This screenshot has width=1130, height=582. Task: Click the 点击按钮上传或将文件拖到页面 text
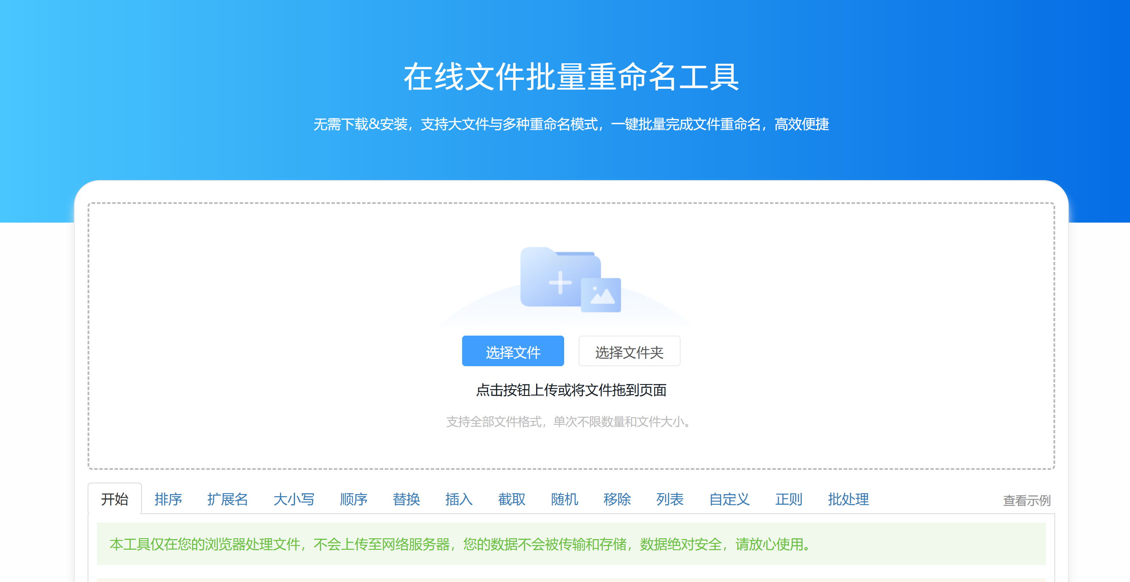(x=571, y=390)
